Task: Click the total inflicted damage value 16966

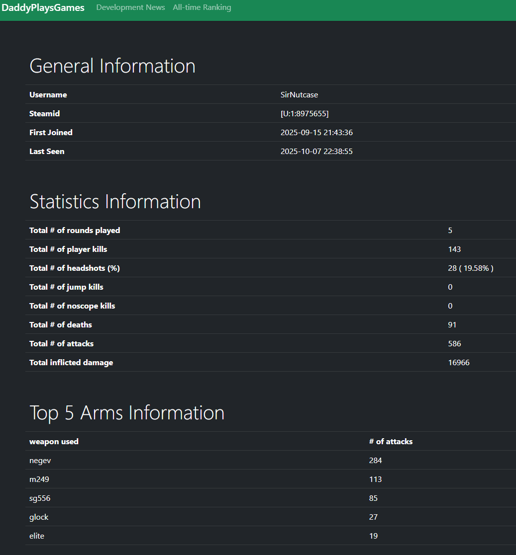Action: [x=459, y=362]
